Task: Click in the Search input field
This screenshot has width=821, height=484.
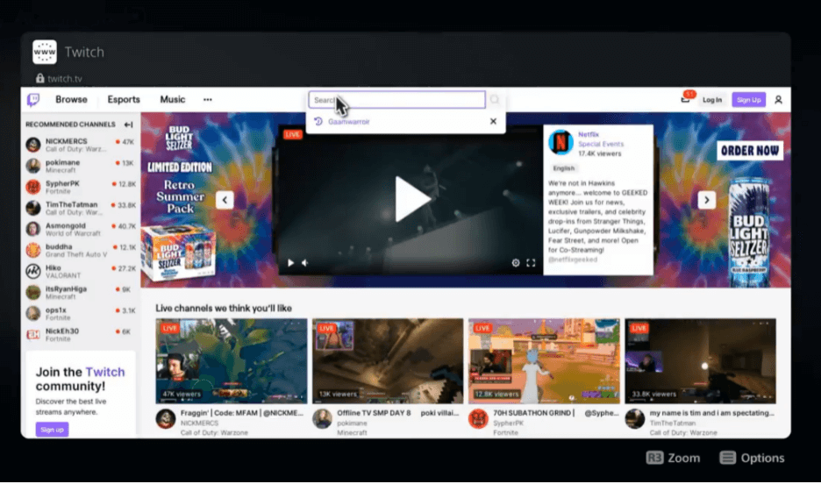Action: pyautogui.click(x=396, y=99)
